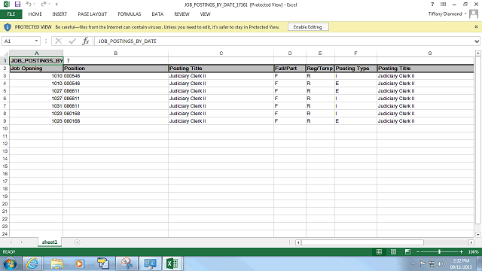Image resolution: width=482 pixels, height=271 pixels.
Task: Expand the formula bar with the chevron
Action: pos(477,41)
